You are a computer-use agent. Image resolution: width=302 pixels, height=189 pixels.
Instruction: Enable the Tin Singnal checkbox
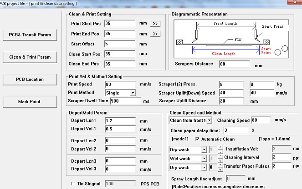tap(73, 184)
